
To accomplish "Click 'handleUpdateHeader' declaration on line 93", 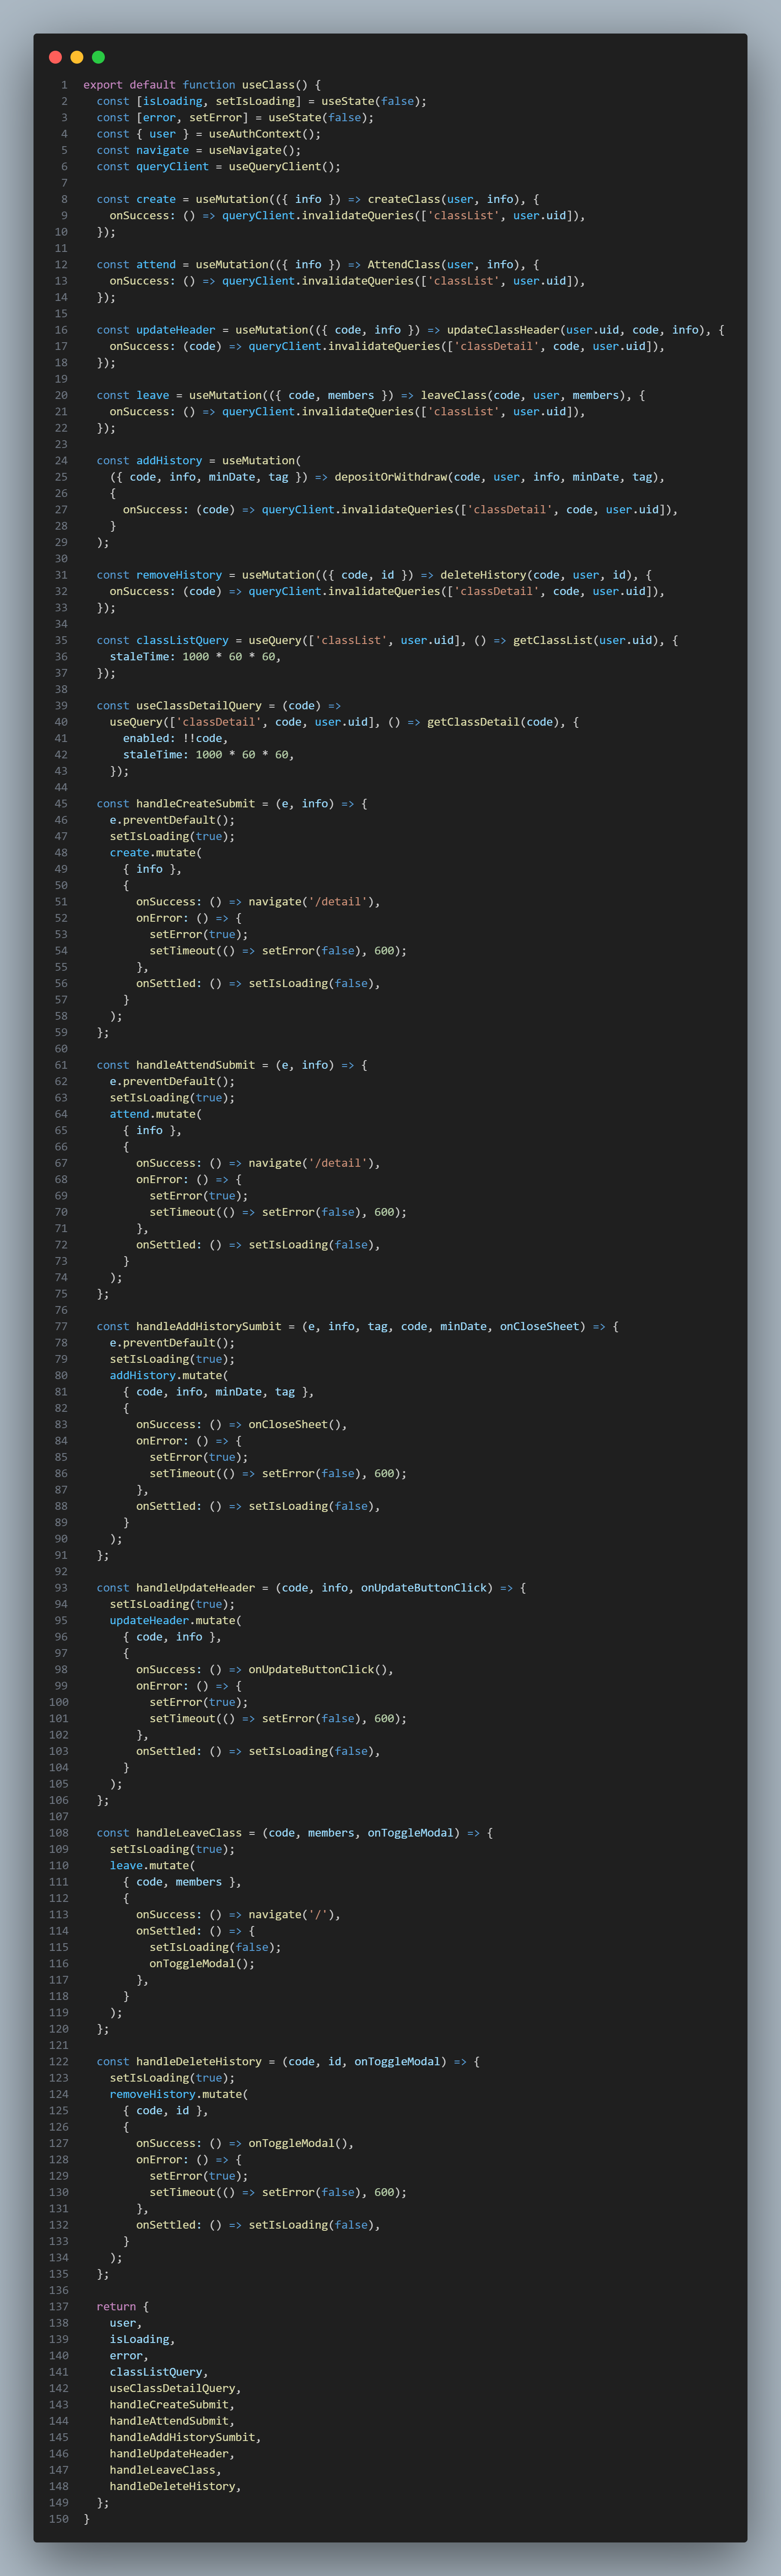I will click(x=196, y=1588).
